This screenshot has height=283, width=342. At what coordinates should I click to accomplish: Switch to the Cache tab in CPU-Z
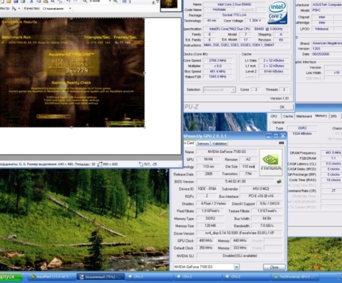click(x=288, y=116)
